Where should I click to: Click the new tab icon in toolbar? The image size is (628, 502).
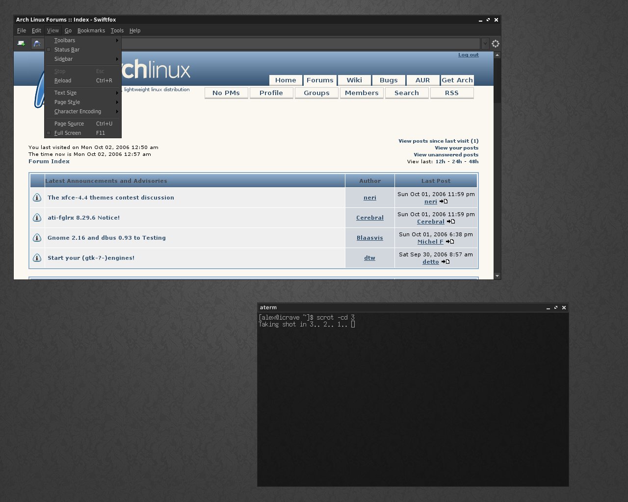coord(22,44)
